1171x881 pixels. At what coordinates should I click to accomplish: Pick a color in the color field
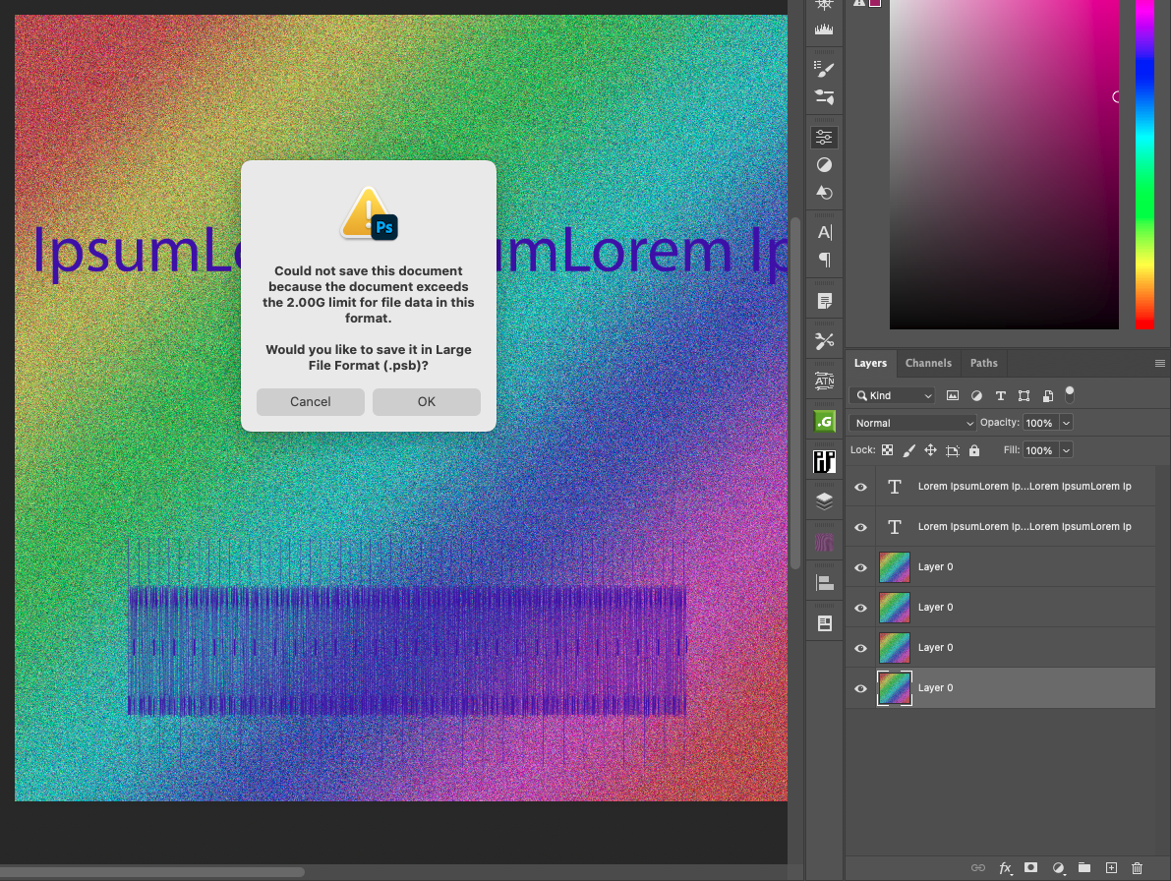tap(1003, 162)
